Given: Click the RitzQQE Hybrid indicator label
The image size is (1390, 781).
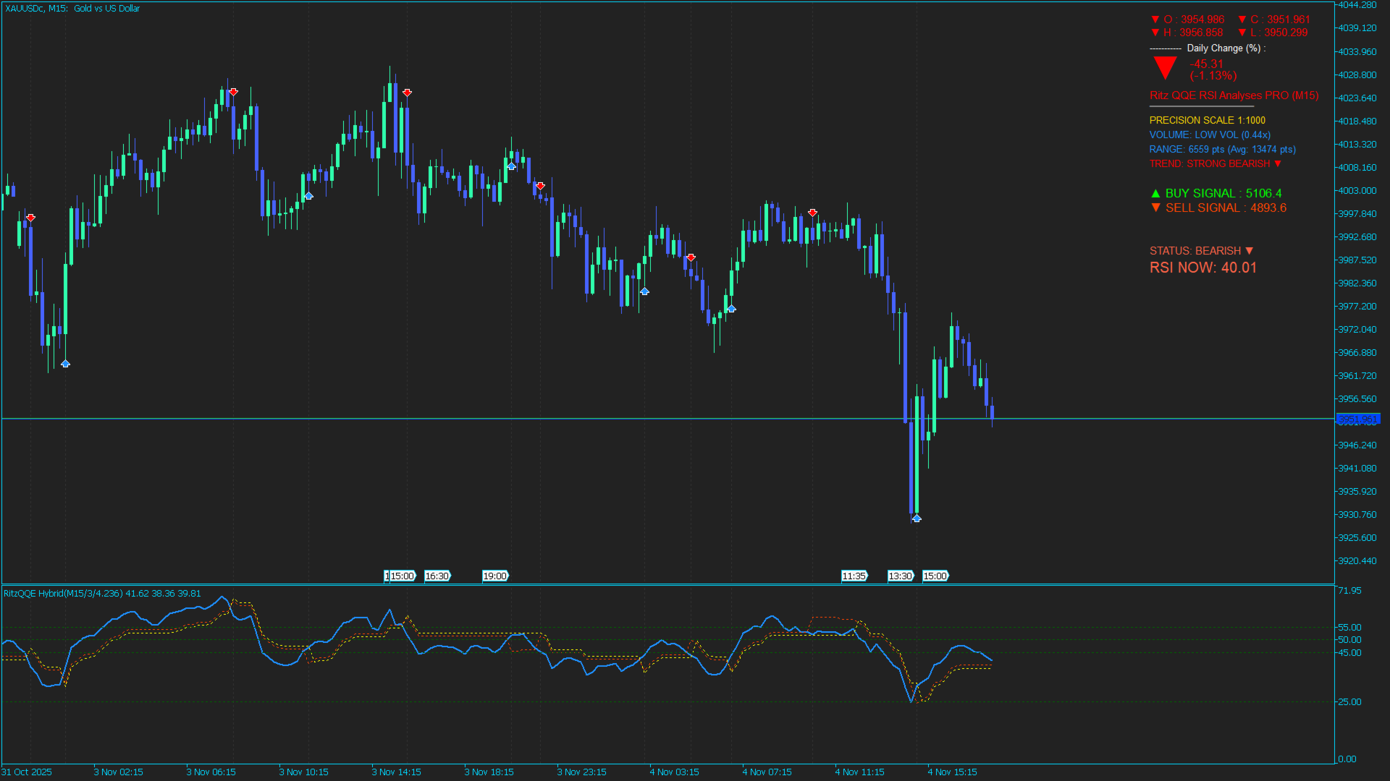Looking at the screenshot, I should coord(62,594).
